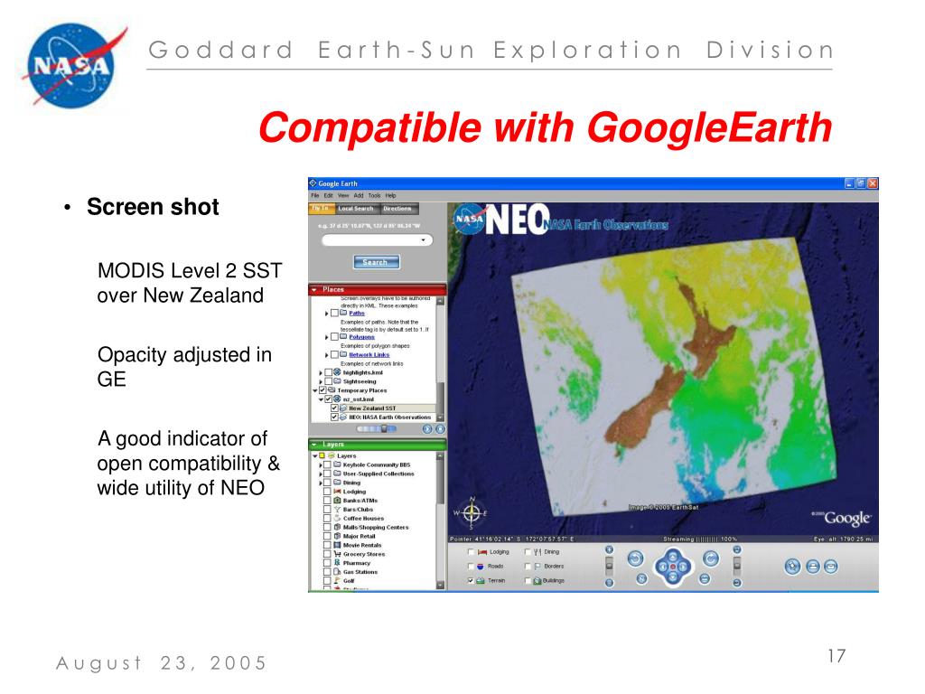The image size is (925, 694).
Task: Click the Major Retail icon
Action: point(338,536)
